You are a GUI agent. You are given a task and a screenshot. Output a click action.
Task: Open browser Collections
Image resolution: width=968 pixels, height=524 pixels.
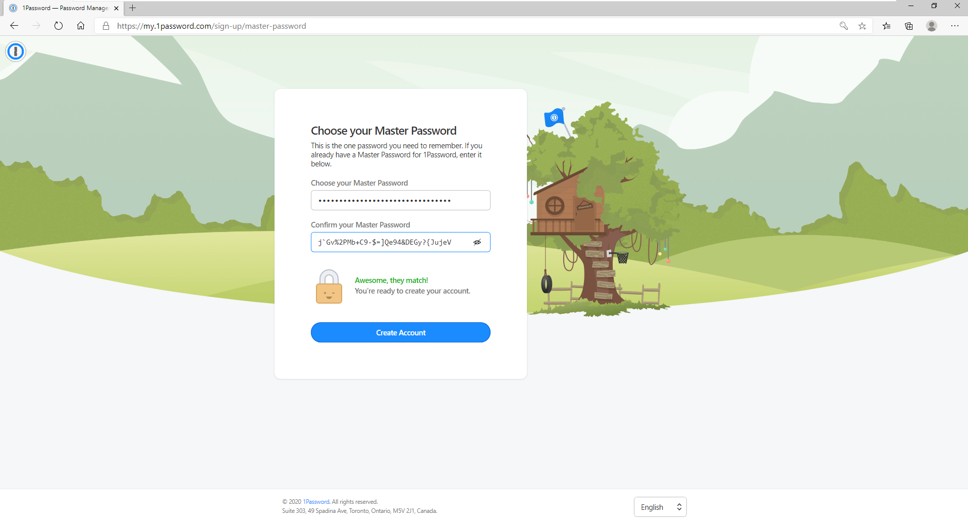coord(909,26)
